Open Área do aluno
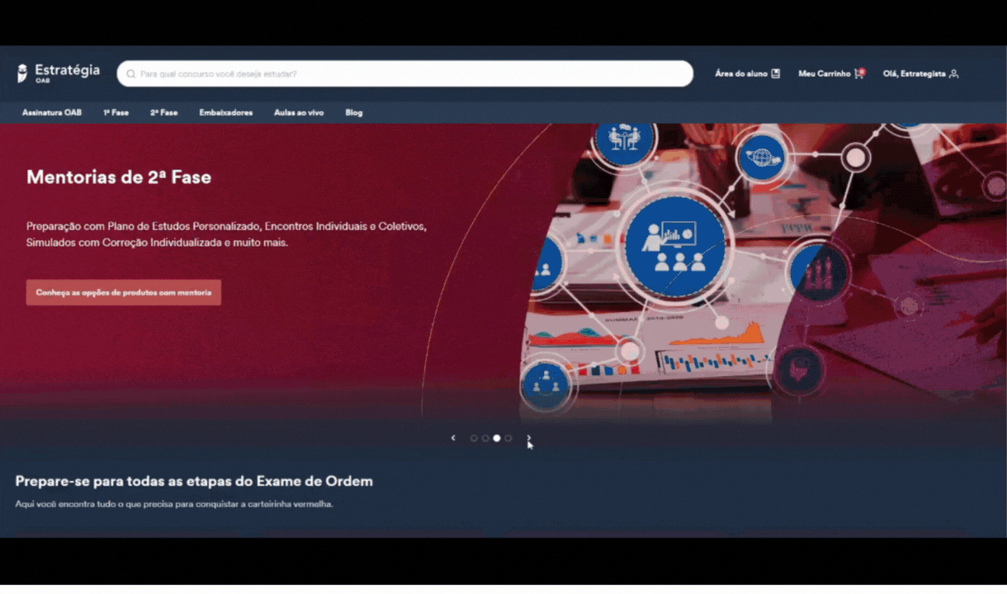The height and width of the screenshot is (594, 1007). tap(747, 73)
